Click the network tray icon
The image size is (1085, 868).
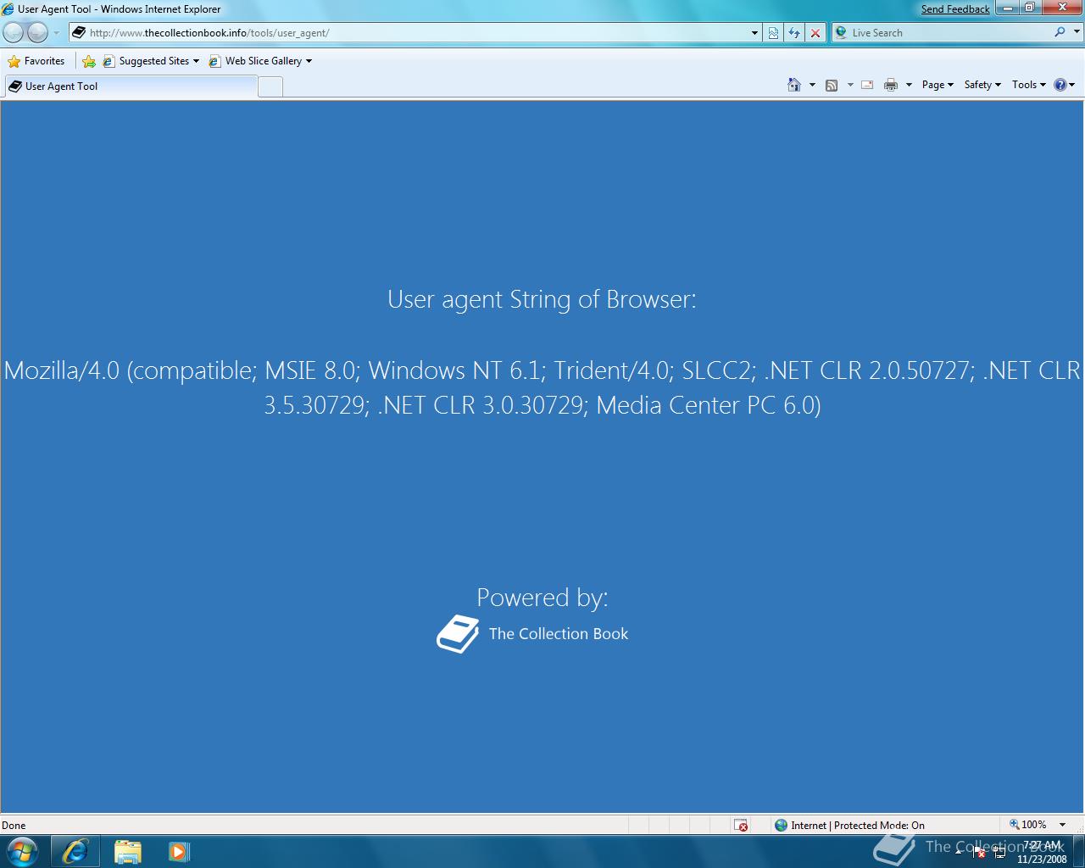(999, 852)
